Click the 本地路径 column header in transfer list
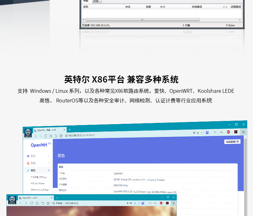 197,7
